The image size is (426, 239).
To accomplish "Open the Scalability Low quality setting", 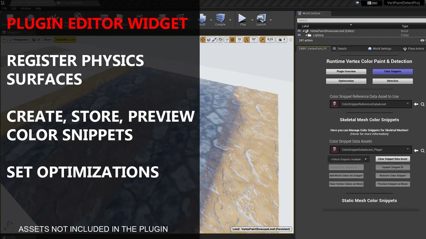I will (65, 40).
